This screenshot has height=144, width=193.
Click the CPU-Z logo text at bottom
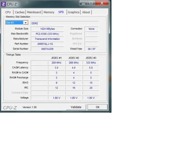tap(10, 108)
